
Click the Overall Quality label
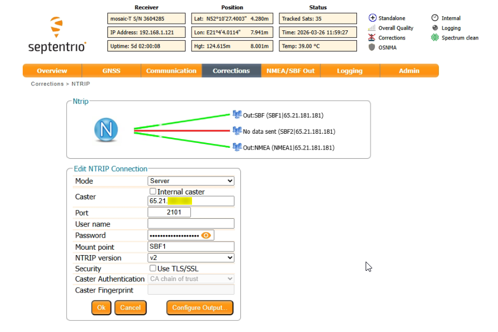point(395,28)
